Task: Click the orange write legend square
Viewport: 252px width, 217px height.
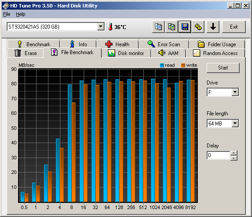Action: coord(183,65)
